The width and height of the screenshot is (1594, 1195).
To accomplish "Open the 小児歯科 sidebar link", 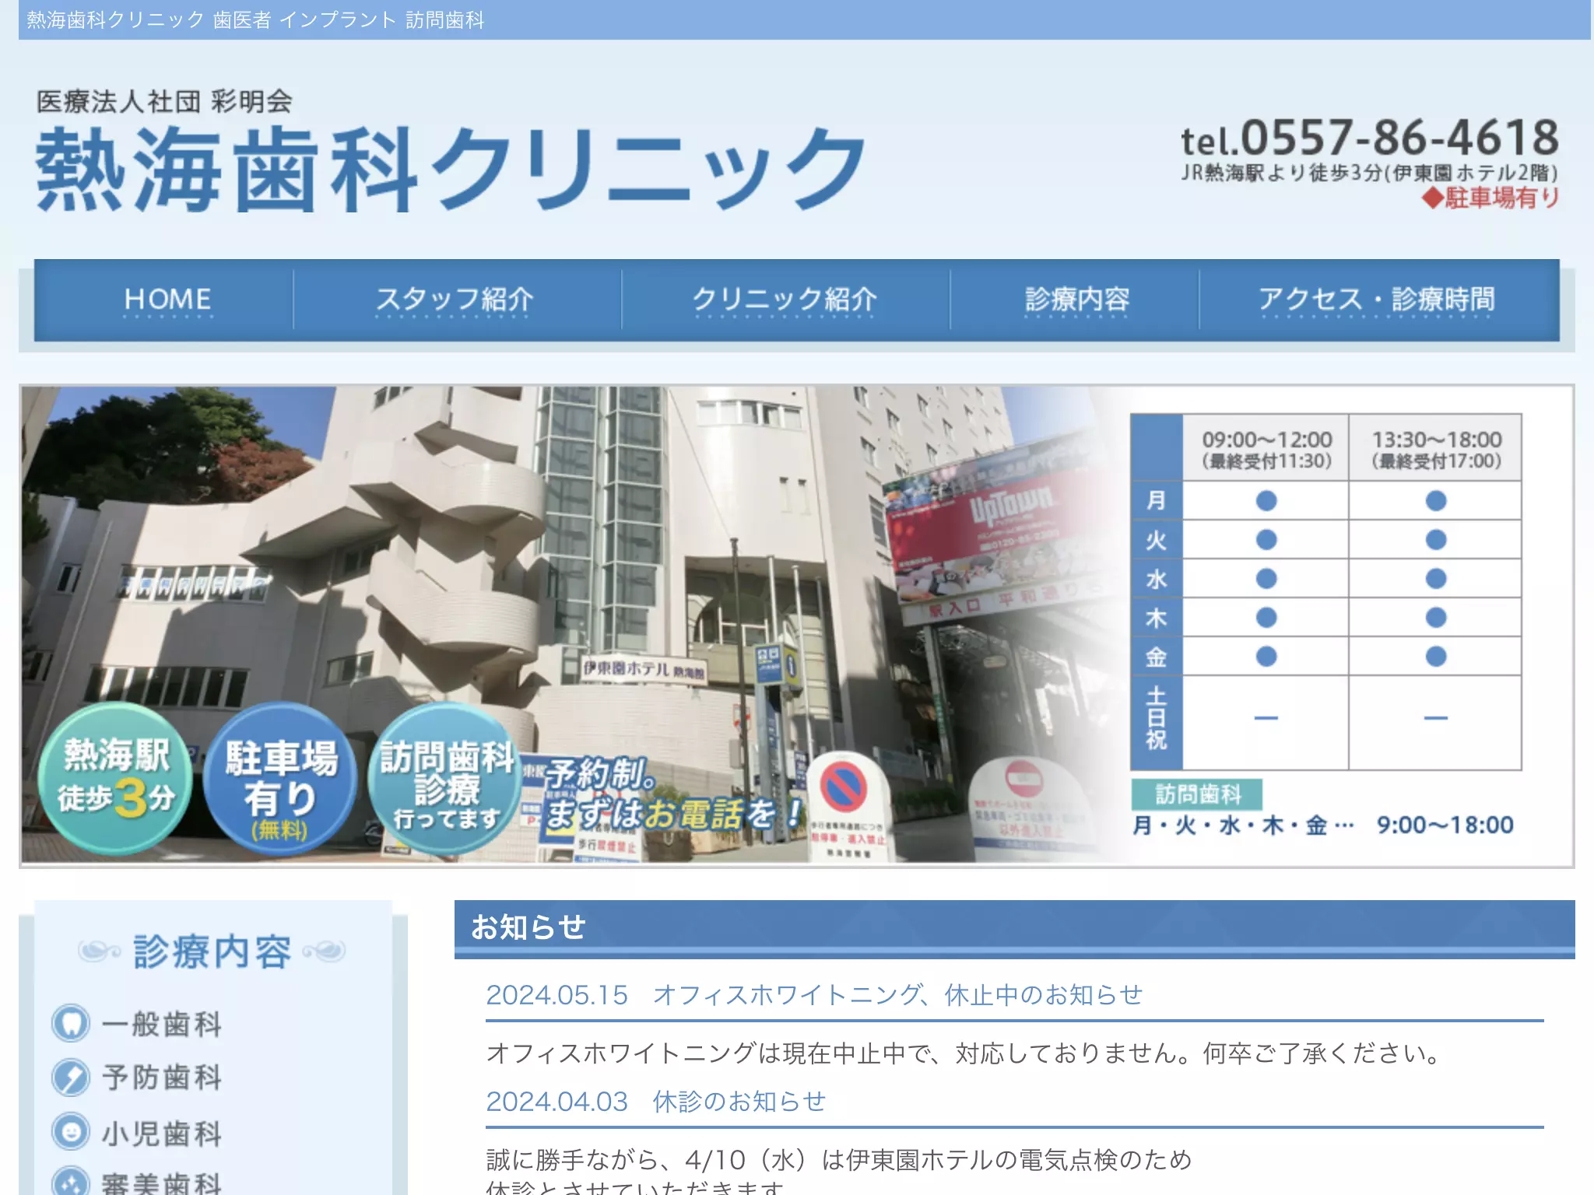I will point(162,1133).
